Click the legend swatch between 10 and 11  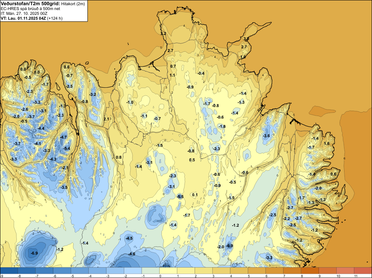345,271
